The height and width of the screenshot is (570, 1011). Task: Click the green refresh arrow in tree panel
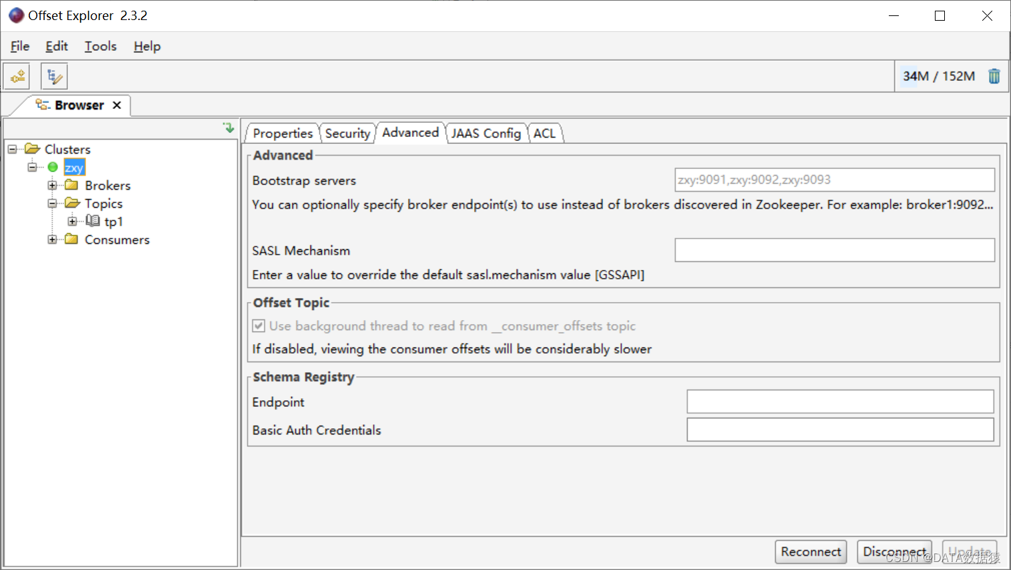click(228, 127)
